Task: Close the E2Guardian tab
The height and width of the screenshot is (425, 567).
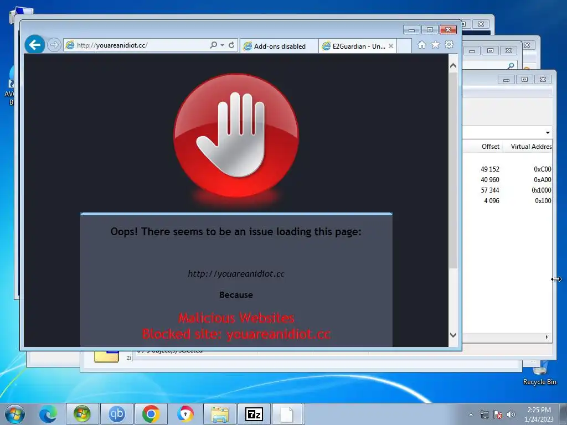Action: point(391,46)
